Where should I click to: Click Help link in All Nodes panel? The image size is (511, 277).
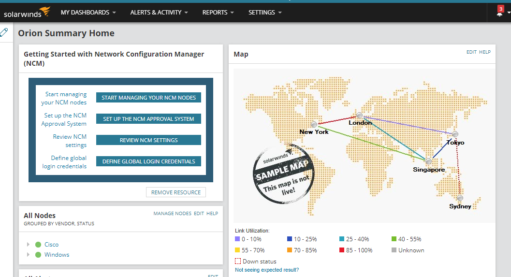212,214
